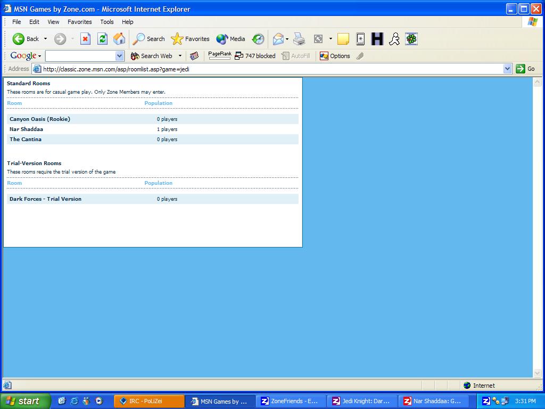The width and height of the screenshot is (545, 409).
Task: Open the dropdown arrow beside the Edit icon
Action: 330,39
